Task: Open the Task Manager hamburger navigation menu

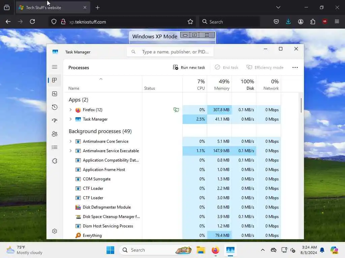Action: 55,67
